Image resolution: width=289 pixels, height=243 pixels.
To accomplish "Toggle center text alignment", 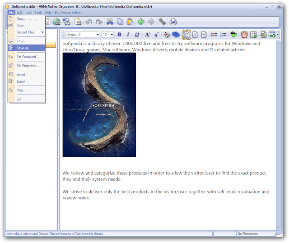I will pyautogui.click(x=195, y=35).
